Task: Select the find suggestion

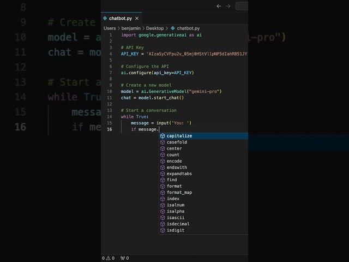Action: (203, 180)
